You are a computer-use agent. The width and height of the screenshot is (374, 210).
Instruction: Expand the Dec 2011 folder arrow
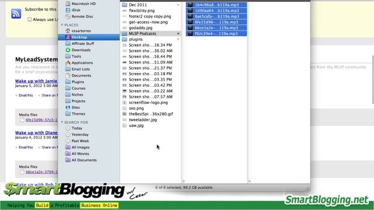(x=178, y=5)
